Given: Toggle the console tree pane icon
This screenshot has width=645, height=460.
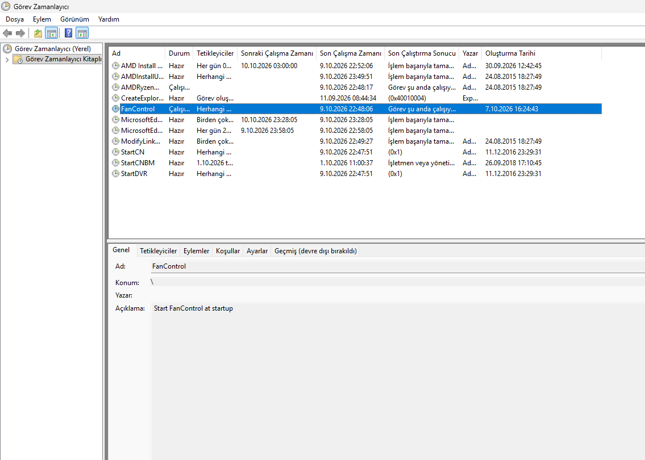Looking at the screenshot, I should [x=51, y=34].
